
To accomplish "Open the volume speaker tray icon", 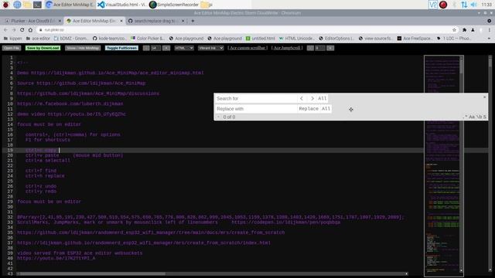I will pos(473,5).
